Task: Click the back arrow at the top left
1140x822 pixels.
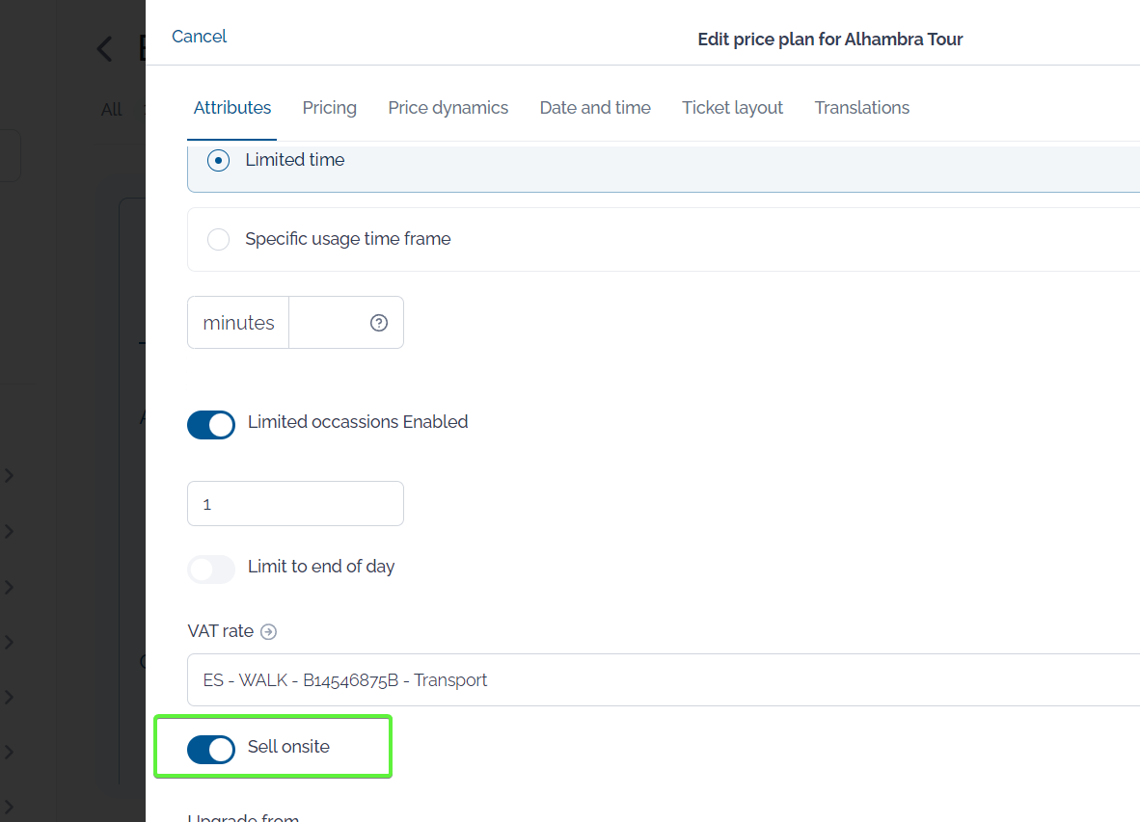Action: point(103,48)
